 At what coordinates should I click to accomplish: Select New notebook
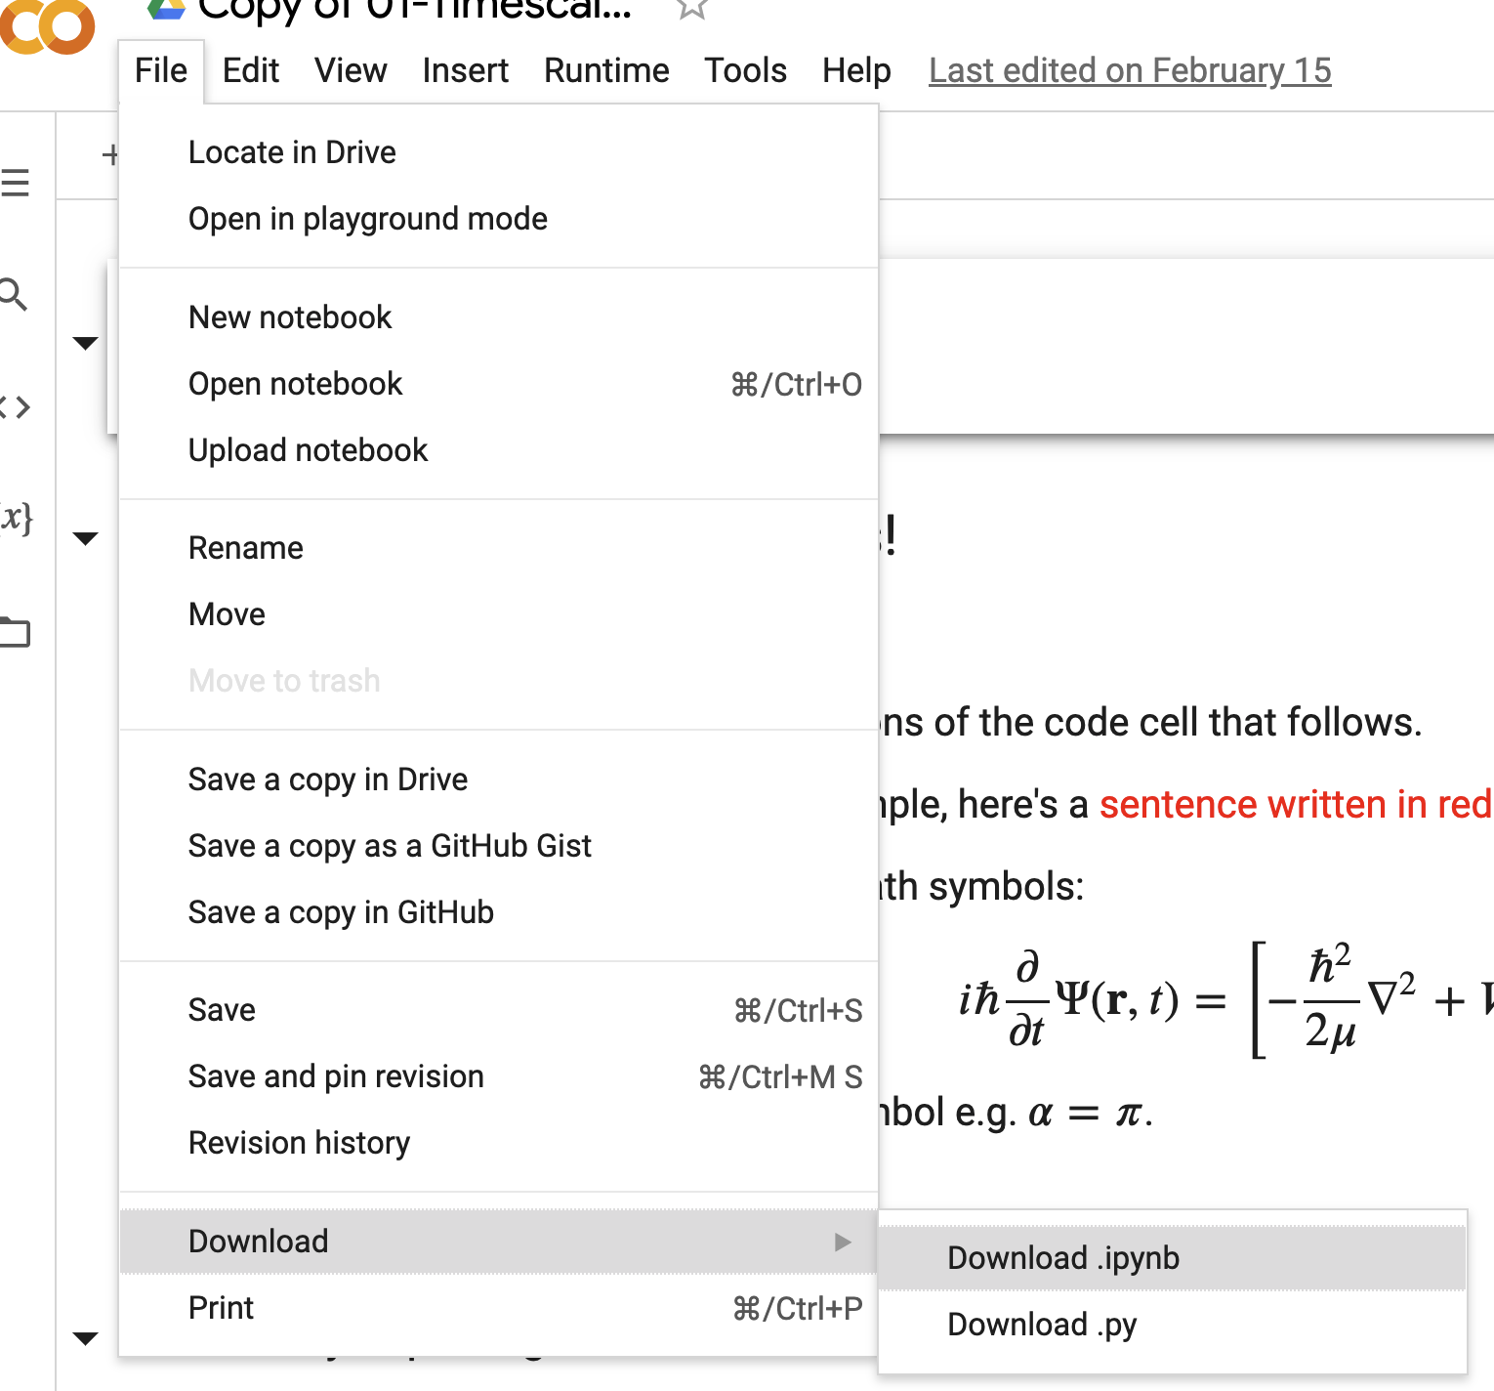coord(498,317)
